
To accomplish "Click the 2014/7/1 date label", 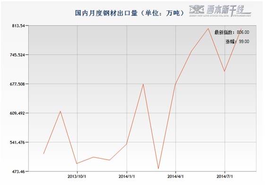I will tap(225, 177).
